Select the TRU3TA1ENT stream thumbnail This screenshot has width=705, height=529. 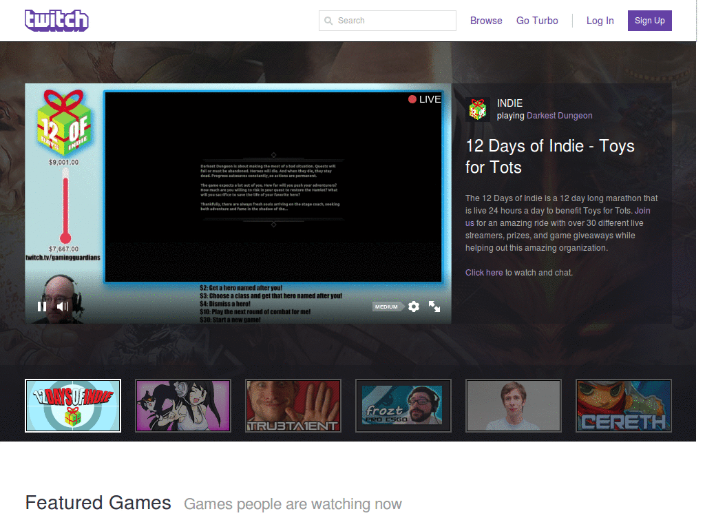pos(293,406)
